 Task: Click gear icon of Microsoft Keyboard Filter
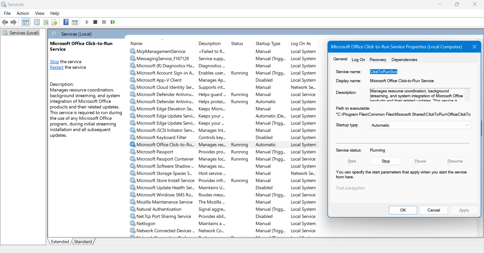[133, 137]
